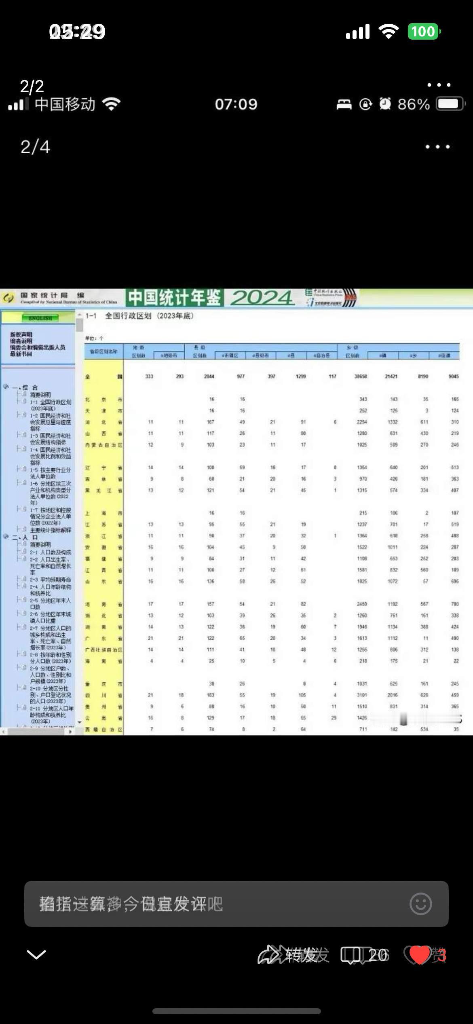The width and height of the screenshot is (473, 1024).
Task: Select 2-8 按年龄和性别分人口数
Action: (51, 658)
